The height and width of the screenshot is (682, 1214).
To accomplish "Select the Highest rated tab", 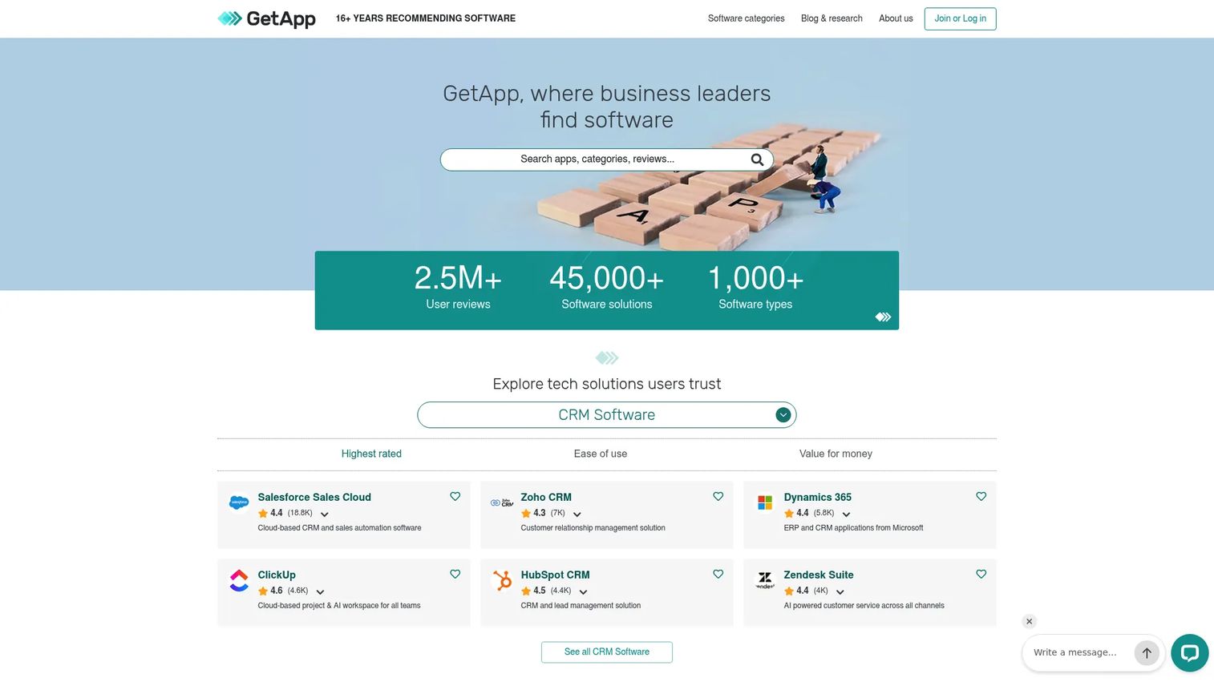I will pos(371,454).
